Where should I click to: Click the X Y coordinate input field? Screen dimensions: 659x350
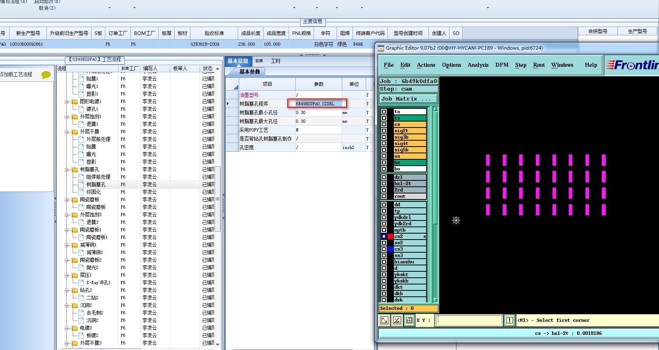click(x=469, y=320)
